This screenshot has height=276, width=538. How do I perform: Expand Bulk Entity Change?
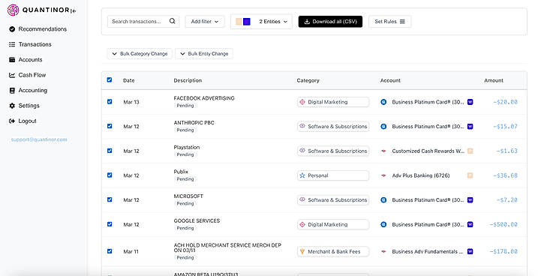pyautogui.click(x=204, y=53)
